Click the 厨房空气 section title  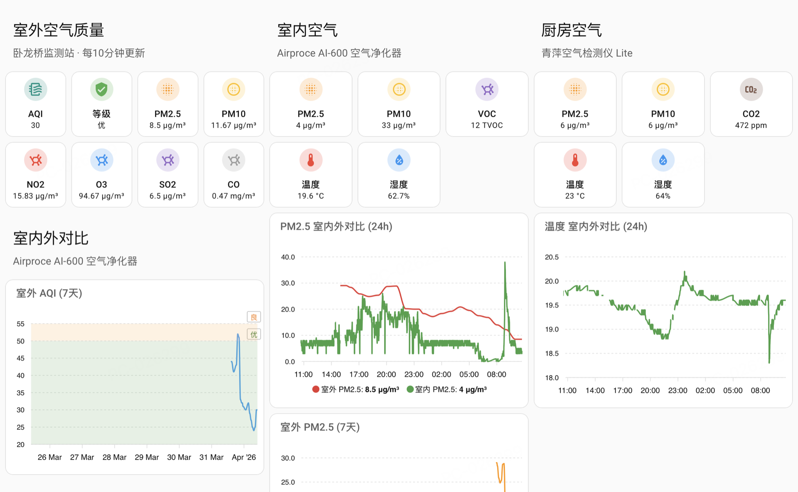tap(571, 30)
